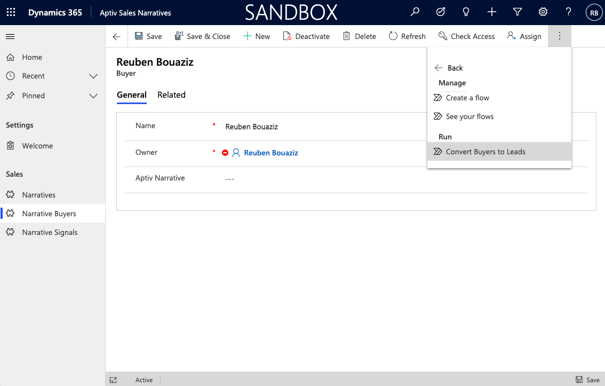
Task: Click the Narratives label in sidebar
Action: click(x=38, y=195)
